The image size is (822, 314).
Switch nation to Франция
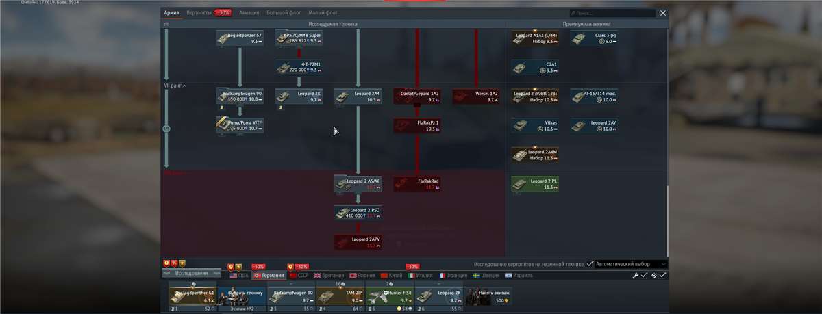pyautogui.click(x=453, y=275)
